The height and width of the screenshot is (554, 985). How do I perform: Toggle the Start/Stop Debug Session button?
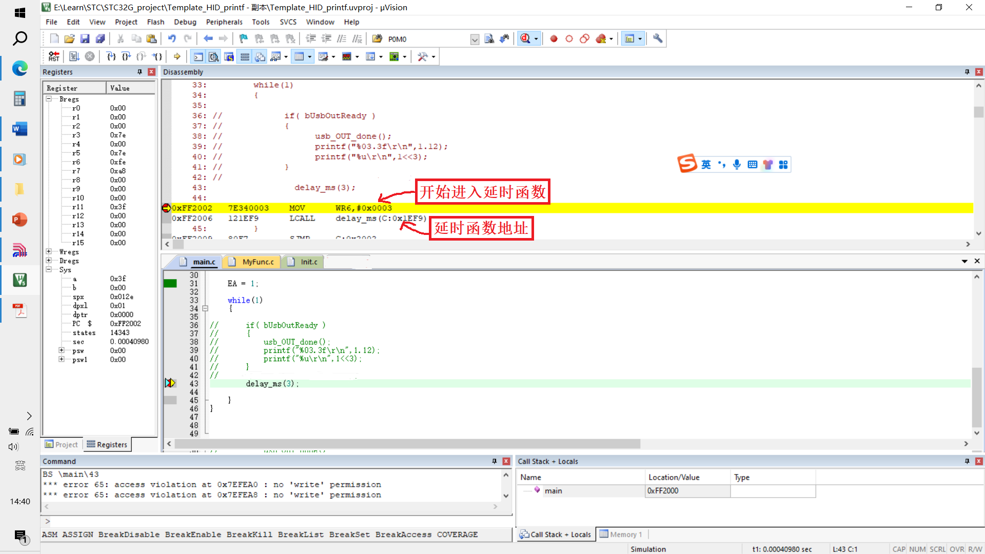(525, 38)
